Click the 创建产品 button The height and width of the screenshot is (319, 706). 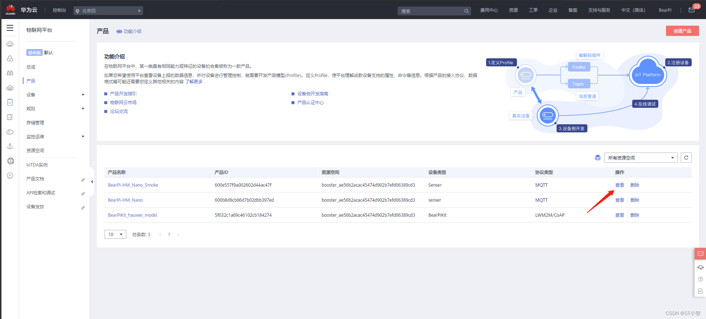(682, 31)
